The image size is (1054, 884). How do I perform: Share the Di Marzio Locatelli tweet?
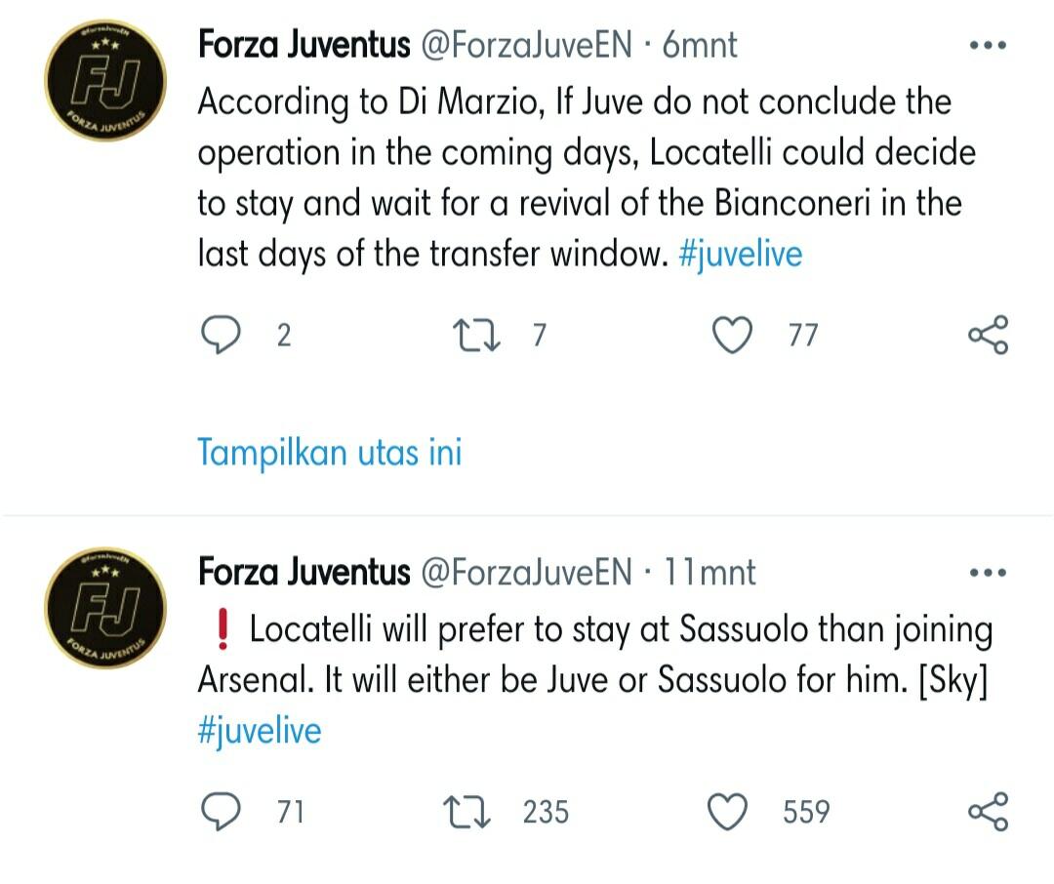pos(988,336)
